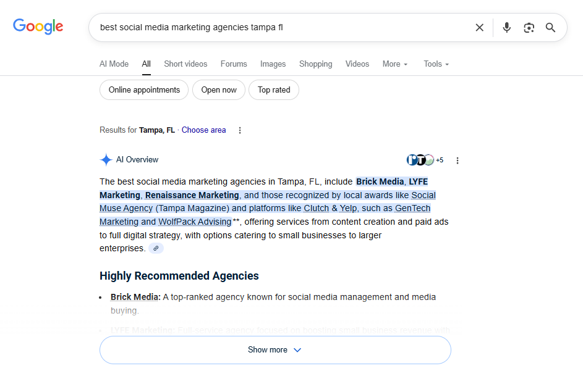Open Google Lens image search
This screenshot has width=583, height=371.
coord(529,27)
